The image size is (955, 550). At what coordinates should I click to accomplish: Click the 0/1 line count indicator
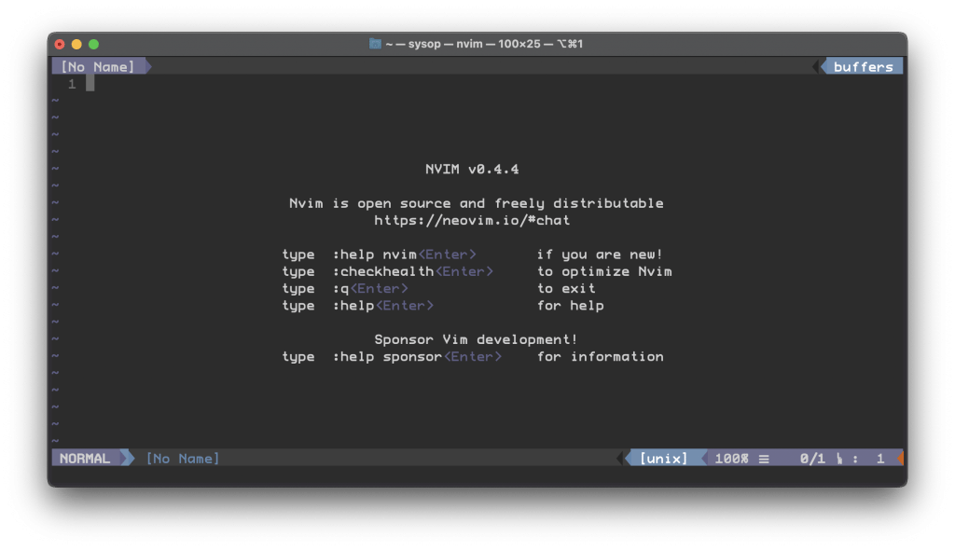[x=812, y=458]
